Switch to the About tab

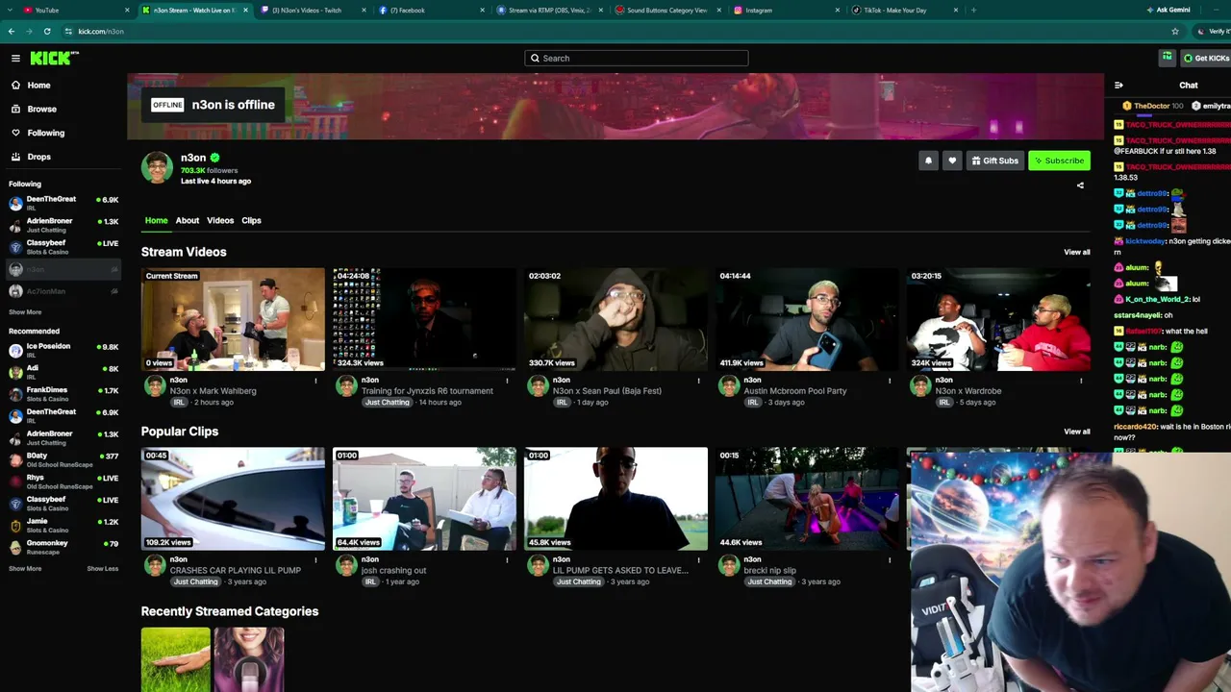tap(187, 221)
